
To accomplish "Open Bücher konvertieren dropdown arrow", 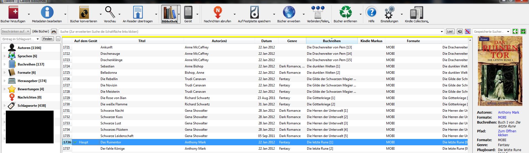I will pyautogui.click(x=101, y=14).
